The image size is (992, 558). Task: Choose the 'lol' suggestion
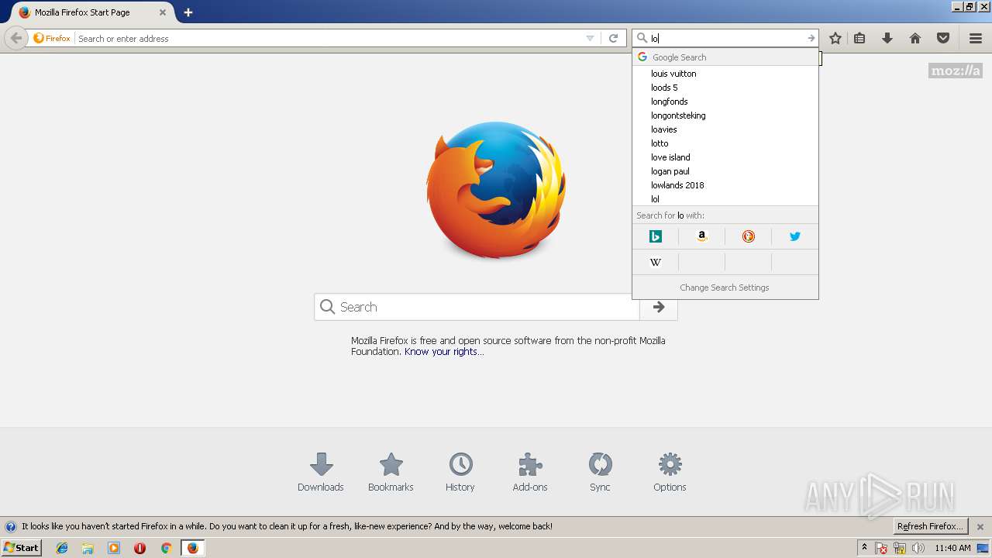pyautogui.click(x=725, y=199)
